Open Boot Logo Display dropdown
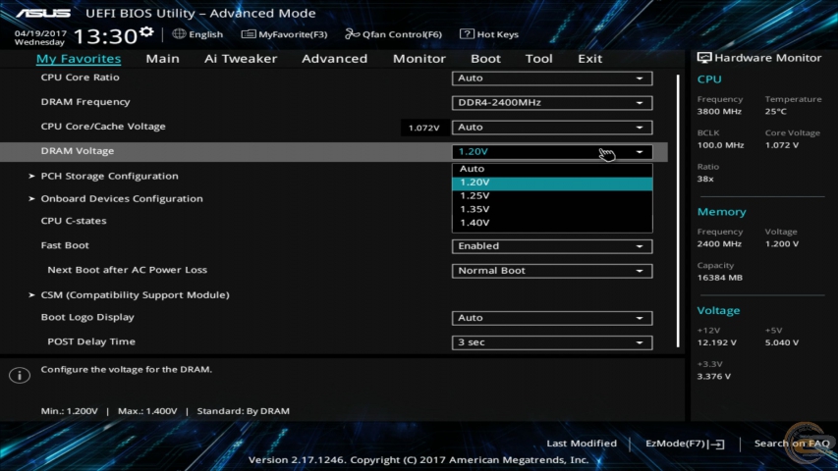 [x=552, y=318]
